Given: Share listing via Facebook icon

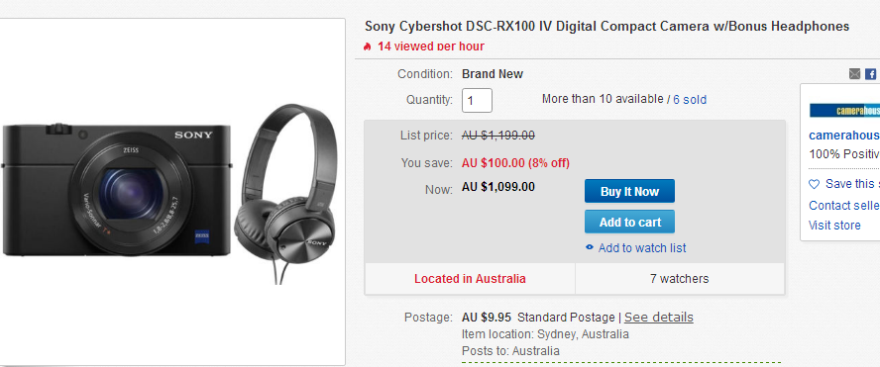Looking at the screenshot, I should (870, 74).
